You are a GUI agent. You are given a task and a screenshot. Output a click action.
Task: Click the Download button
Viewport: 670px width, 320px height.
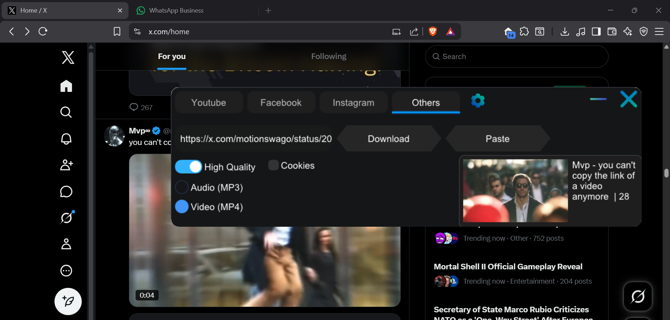(388, 138)
